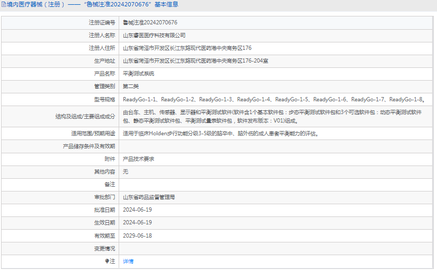Click the 有效期至 row label
Image resolution: width=437 pixels, height=270 pixels.
point(104,236)
